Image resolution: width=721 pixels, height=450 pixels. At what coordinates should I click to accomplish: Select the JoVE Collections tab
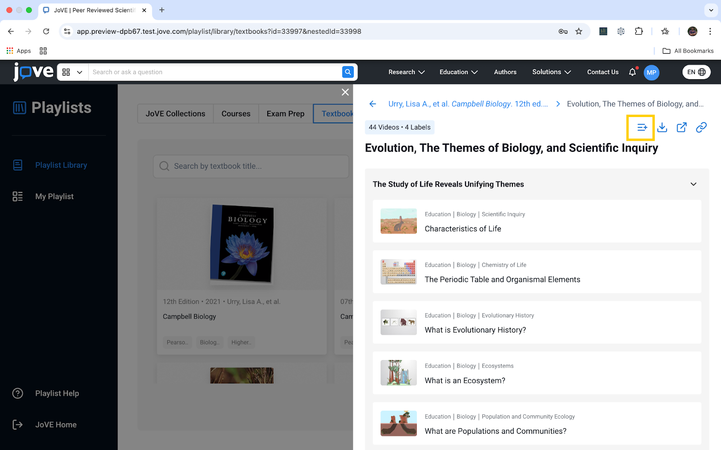175,114
